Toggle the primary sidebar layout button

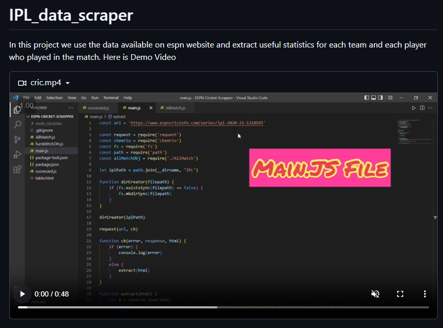pos(367,98)
